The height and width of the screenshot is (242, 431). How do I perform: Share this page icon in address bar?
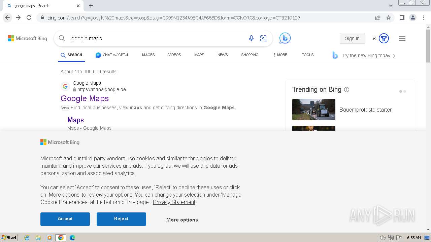[378, 18]
